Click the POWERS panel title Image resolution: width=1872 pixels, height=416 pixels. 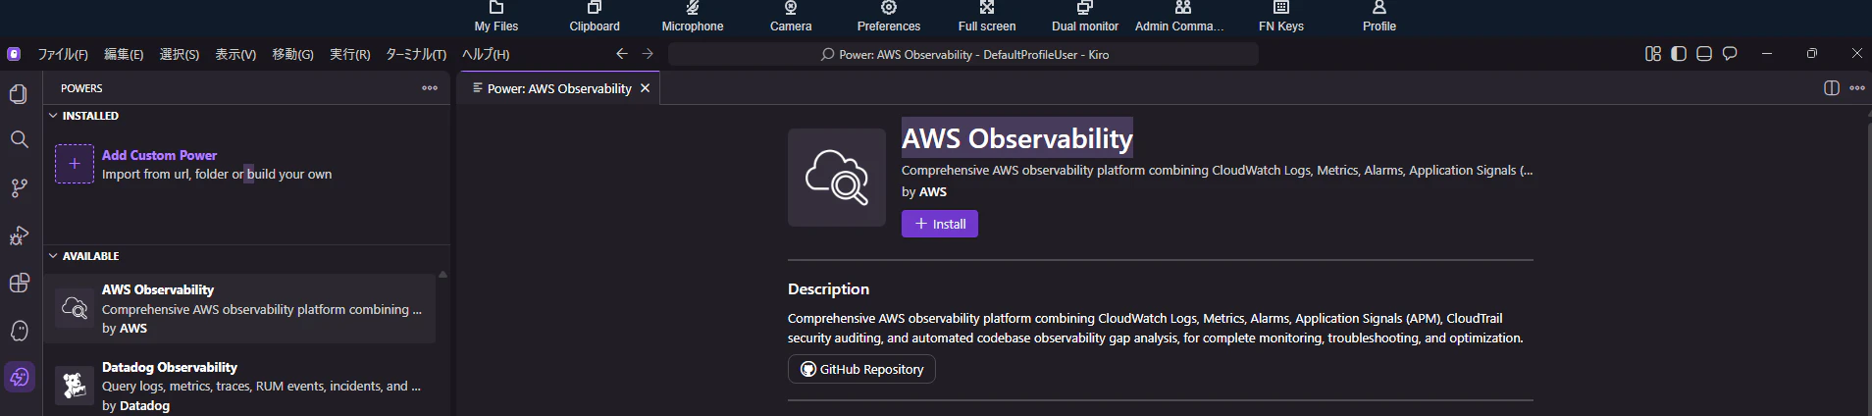click(x=81, y=88)
